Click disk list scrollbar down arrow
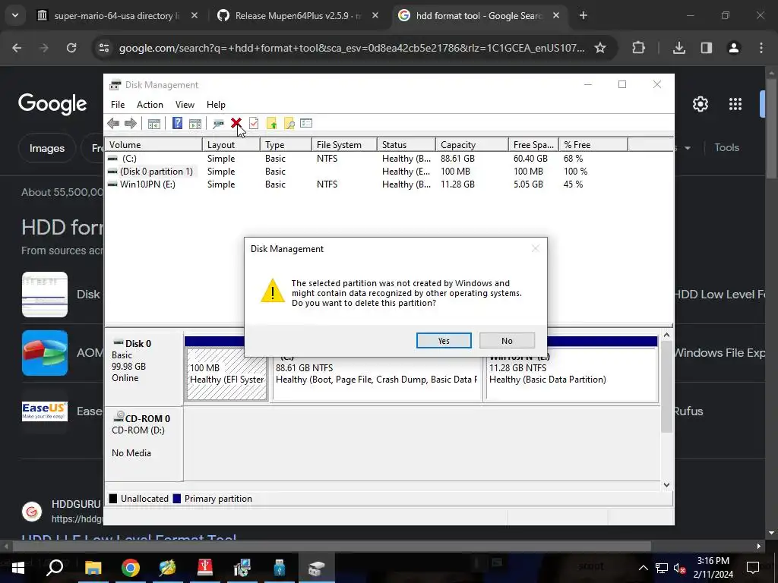Screen dimensions: 778x583 tap(666, 485)
